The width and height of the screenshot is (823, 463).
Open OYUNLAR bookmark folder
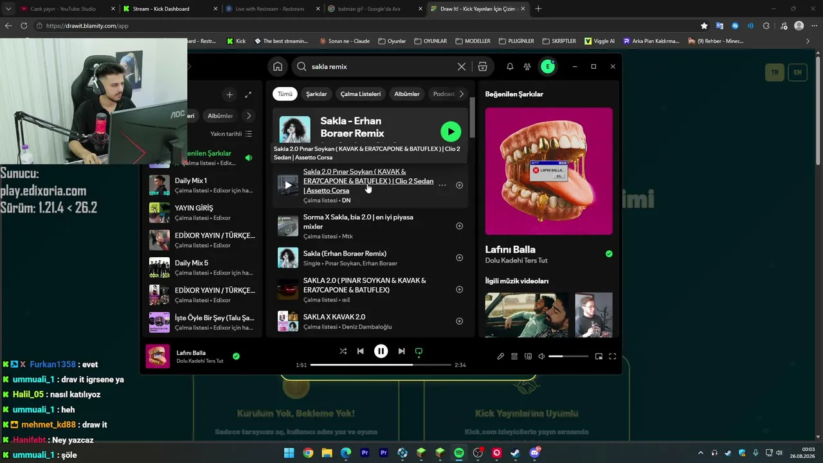click(x=430, y=41)
